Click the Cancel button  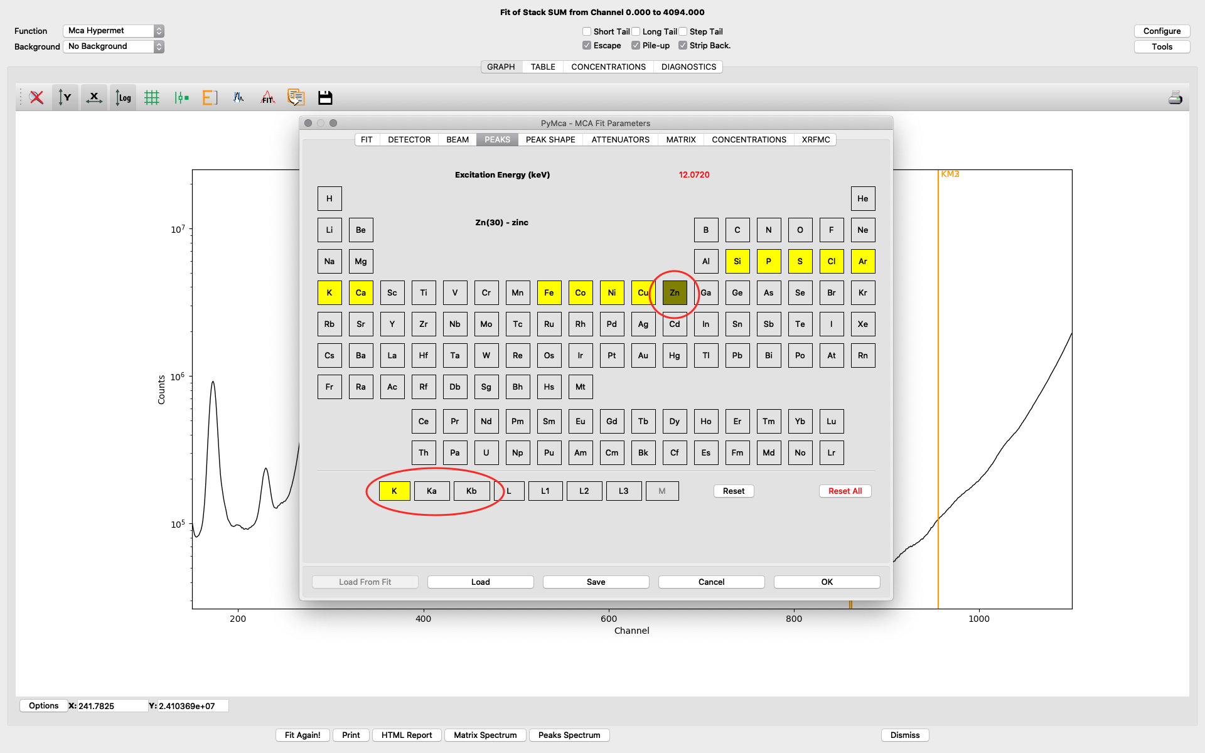coord(711,582)
